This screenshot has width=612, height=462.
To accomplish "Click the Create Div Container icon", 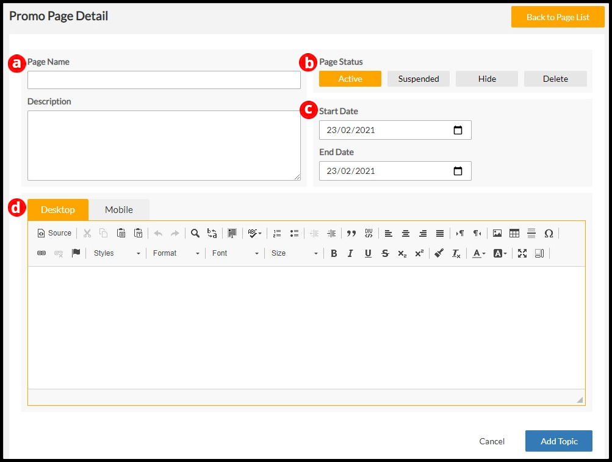I will point(369,233).
